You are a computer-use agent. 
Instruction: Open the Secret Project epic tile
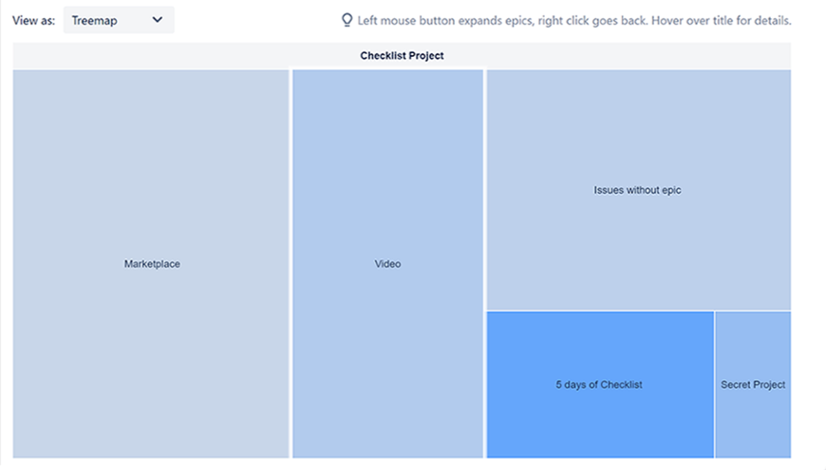(753, 418)
